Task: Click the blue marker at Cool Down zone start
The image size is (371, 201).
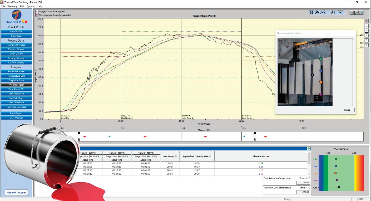Action: pyautogui.click(x=244, y=136)
